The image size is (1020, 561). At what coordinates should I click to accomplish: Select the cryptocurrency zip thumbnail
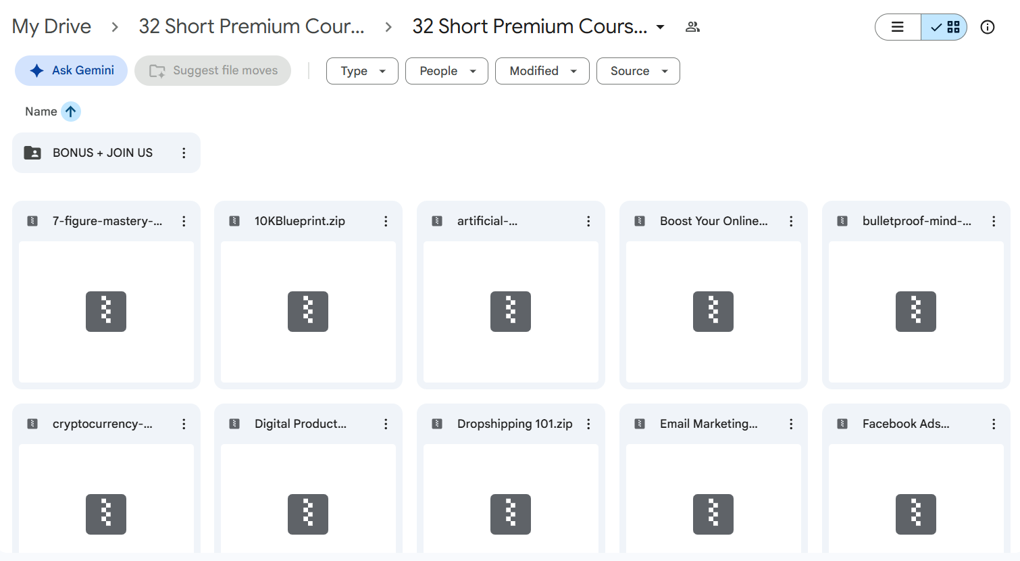(x=106, y=499)
